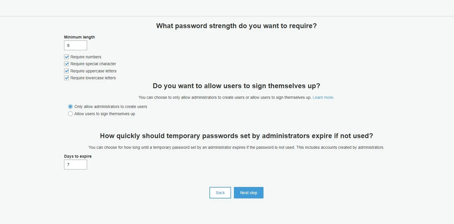Click inside the "Minimum length" input field
Viewport: 454px width, 224px height.
tap(75, 45)
